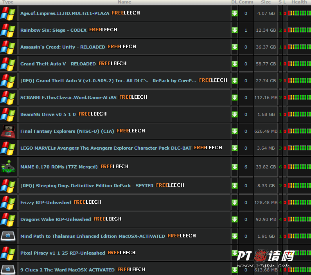Download the Mind Path to Thalamus torrent

point(234,236)
